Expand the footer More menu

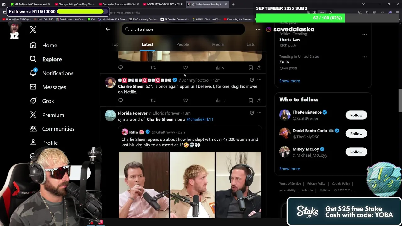tap(325, 190)
